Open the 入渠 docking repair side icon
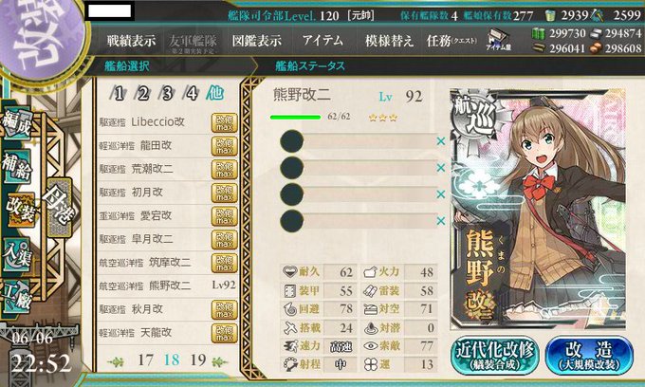This screenshot has width=645, height=387. coord(17,253)
